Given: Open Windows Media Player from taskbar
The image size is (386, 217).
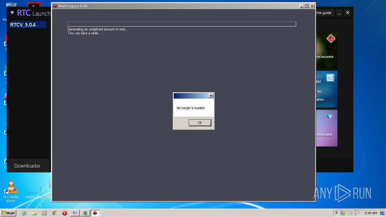Looking at the screenshot, I should (44, 213).
